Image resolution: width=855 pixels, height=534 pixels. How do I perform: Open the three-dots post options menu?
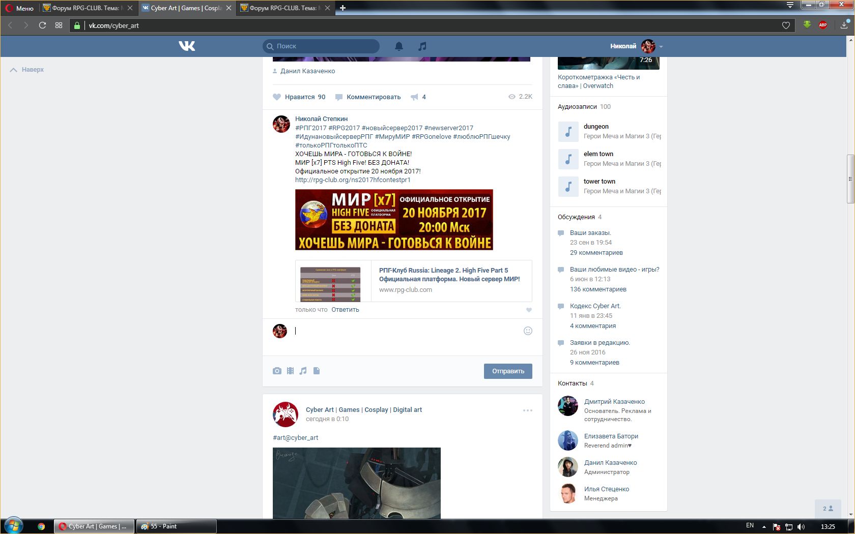tap(528, 410)
